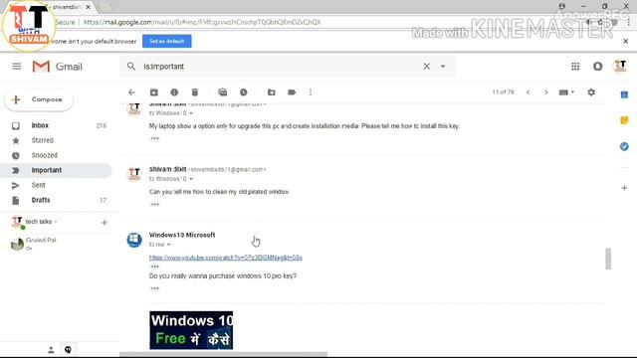Click the browser address bar URL
This screenshot has width=637, height=358.
pos(202,22)
